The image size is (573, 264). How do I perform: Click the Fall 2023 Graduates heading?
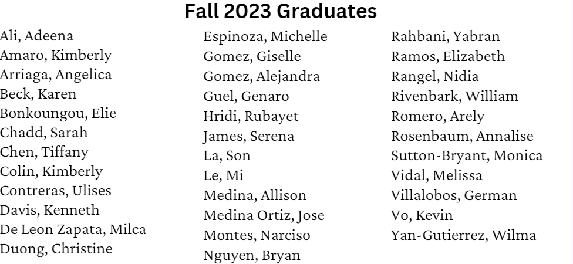coord(281,12)
